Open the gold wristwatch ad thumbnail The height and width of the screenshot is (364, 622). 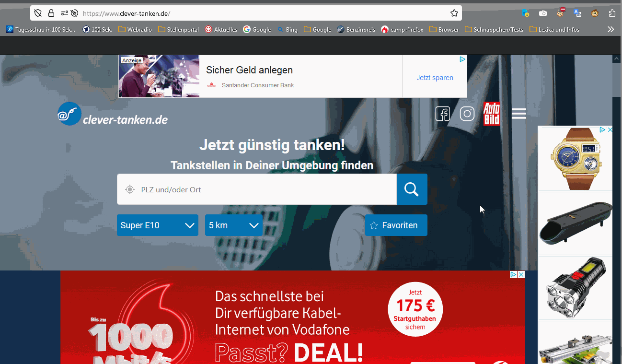pyautogui.click(x=575, y=158)
